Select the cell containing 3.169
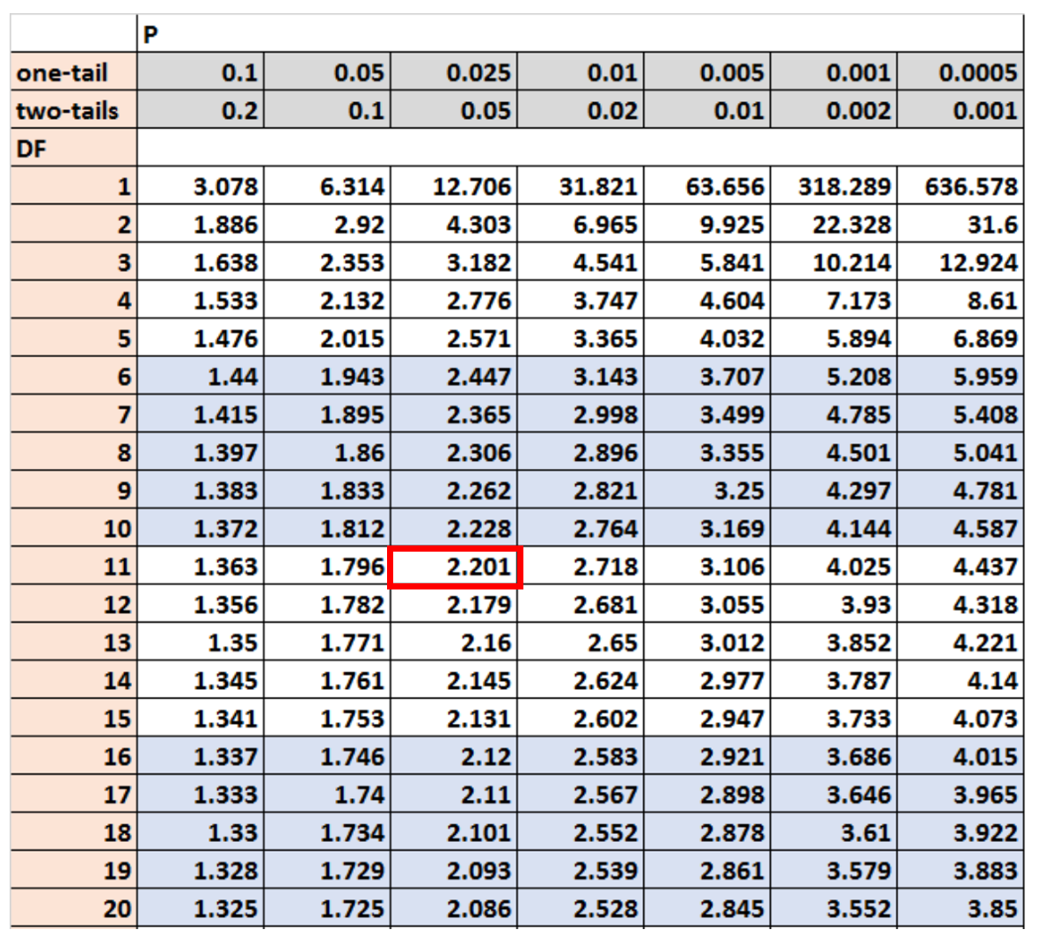Screen dimensions: 1038x937 click(x=707, y=529)
